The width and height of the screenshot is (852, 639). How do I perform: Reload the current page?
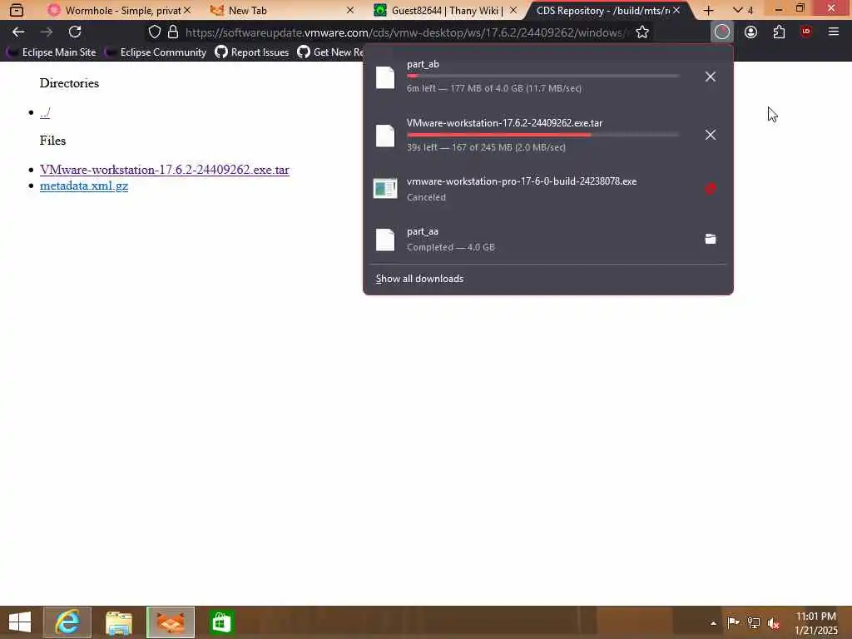[75, 32]
